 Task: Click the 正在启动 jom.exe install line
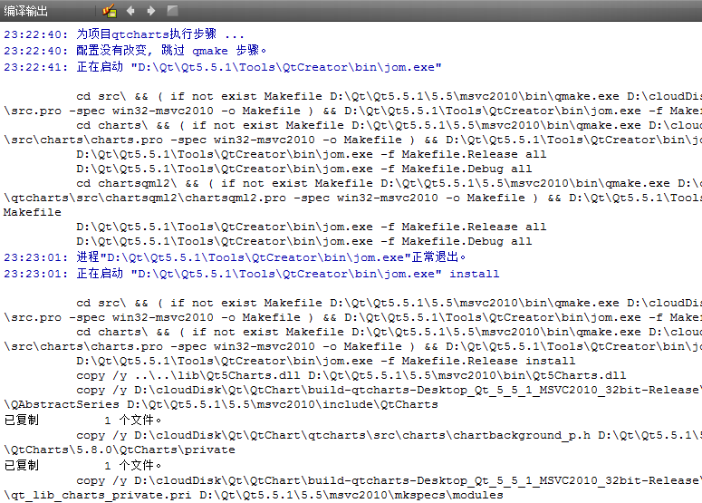click(252, 273)
